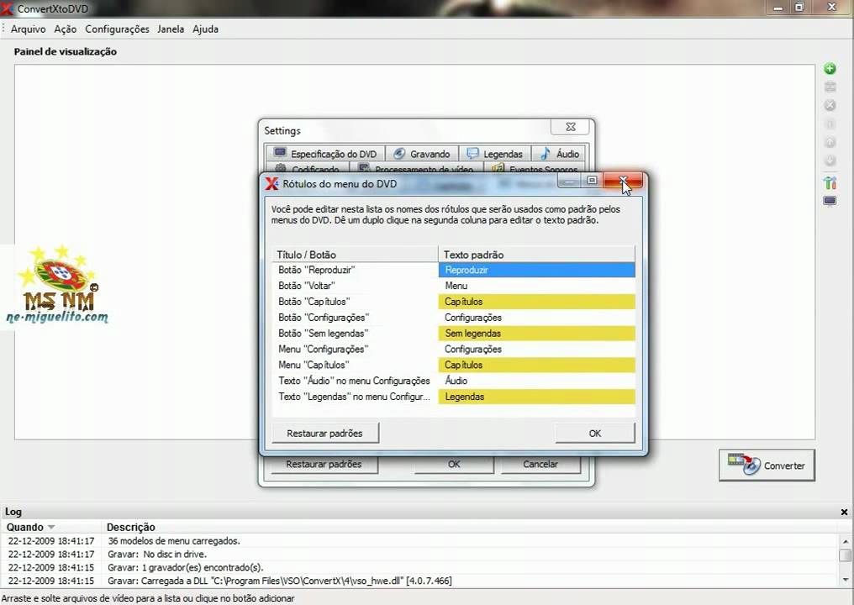Screen dimensions: 854x605
Task: Select the highlighted Reproduzir default text cell
Action: pyautogui.click(x=537, y=270)
